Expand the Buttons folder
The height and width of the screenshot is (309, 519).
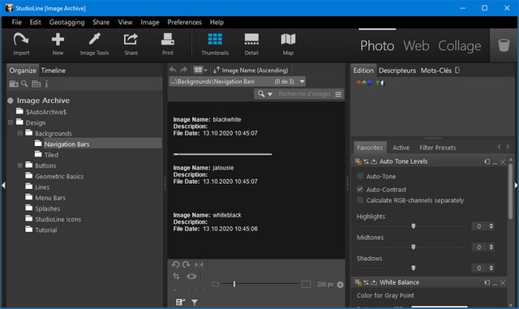point(19,165)
